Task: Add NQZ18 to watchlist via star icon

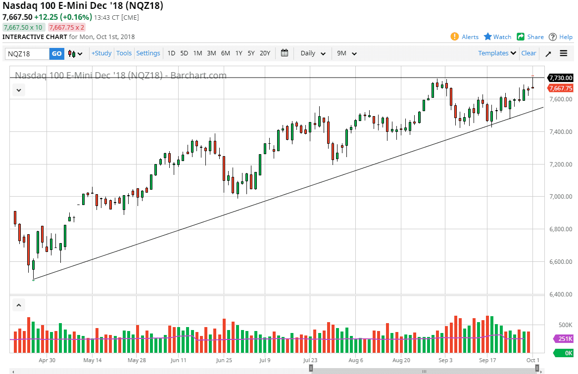Action: [x=487, y=37]
